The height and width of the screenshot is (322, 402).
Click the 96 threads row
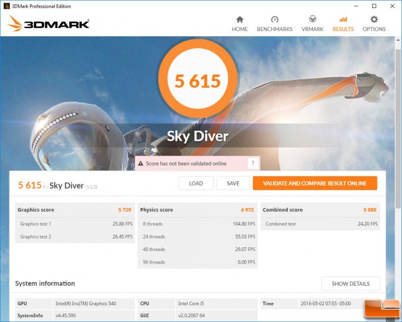198,262
